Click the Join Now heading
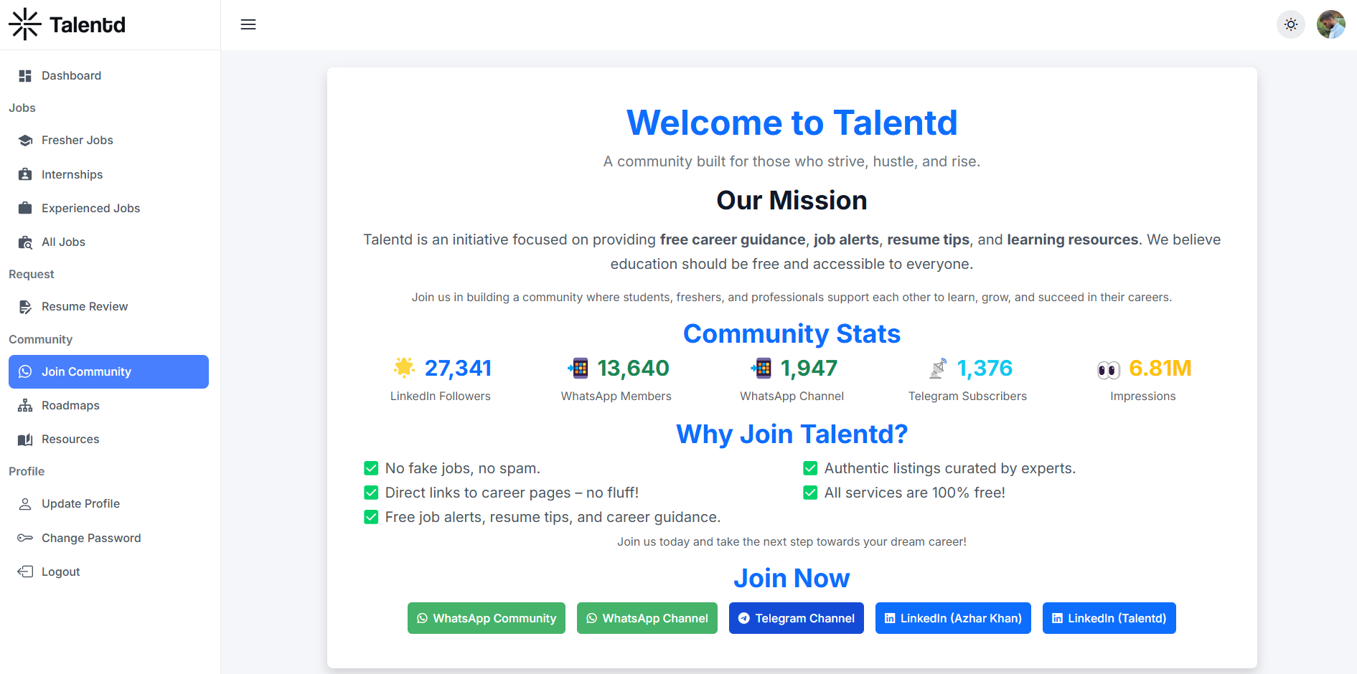1357x674 pixels. [792, 578]
